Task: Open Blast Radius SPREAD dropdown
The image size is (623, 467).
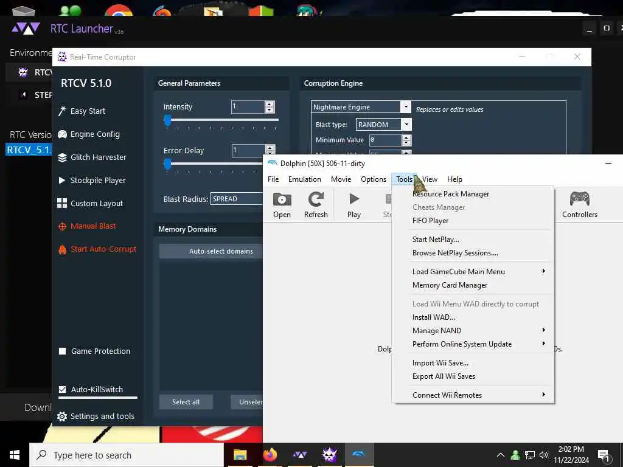Action: pyautogui.click(x=237, y=199)
